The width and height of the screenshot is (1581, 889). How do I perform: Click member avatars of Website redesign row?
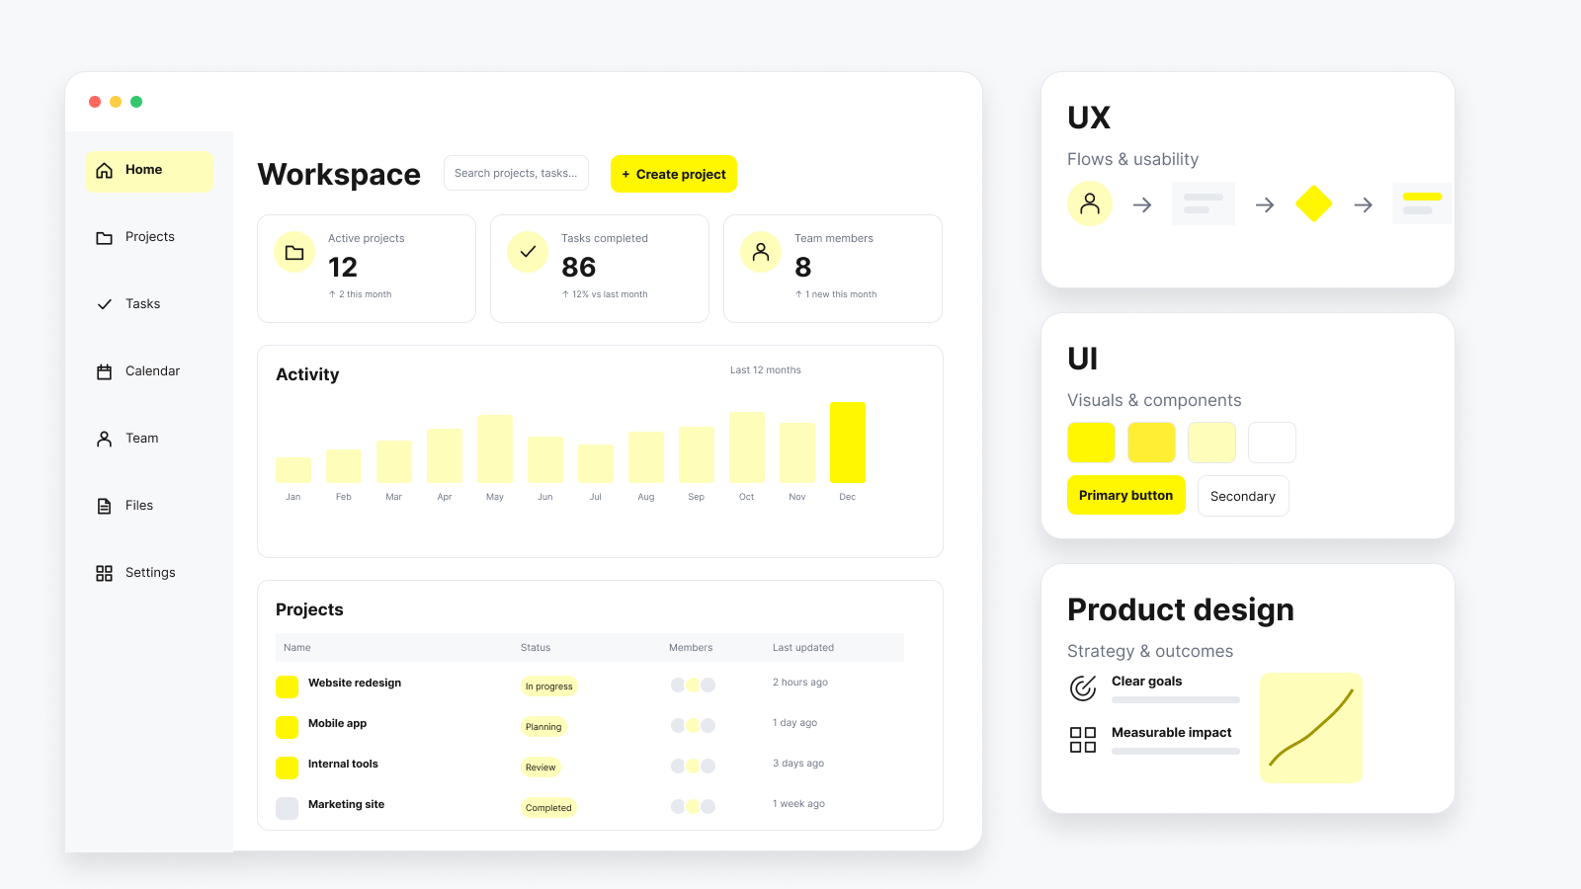point(693,685)
